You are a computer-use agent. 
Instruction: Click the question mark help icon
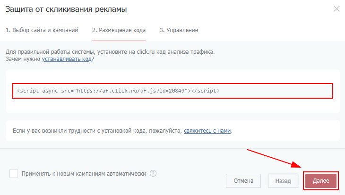[153, 173]
